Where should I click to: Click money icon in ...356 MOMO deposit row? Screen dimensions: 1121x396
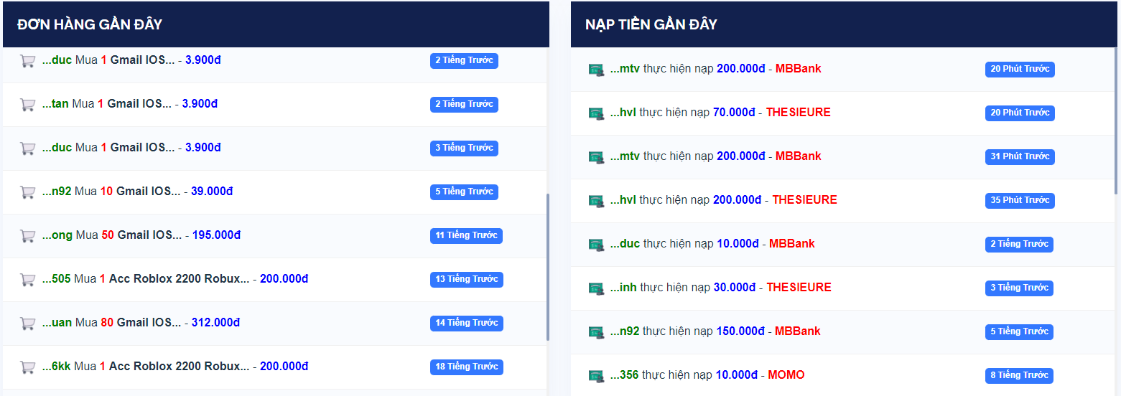[596, 376]
